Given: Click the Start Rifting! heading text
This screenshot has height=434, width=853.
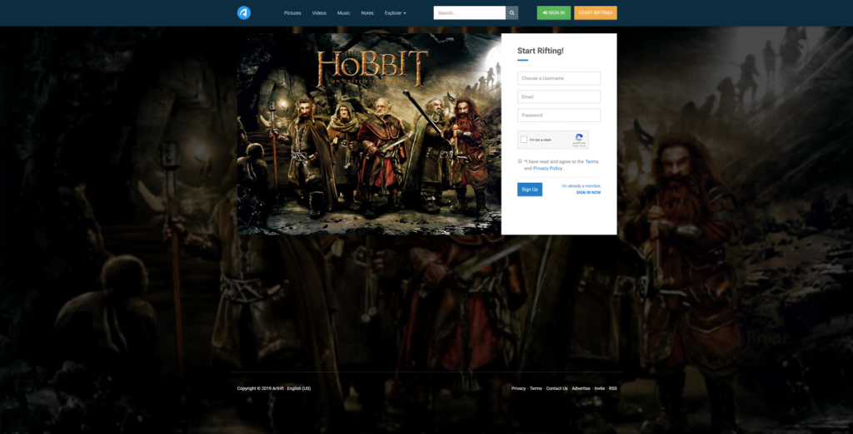Looking at the screenshot, I should click(540, 51).
